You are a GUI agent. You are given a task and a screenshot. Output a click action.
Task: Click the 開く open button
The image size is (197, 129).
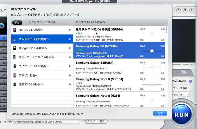click(102, 121)
